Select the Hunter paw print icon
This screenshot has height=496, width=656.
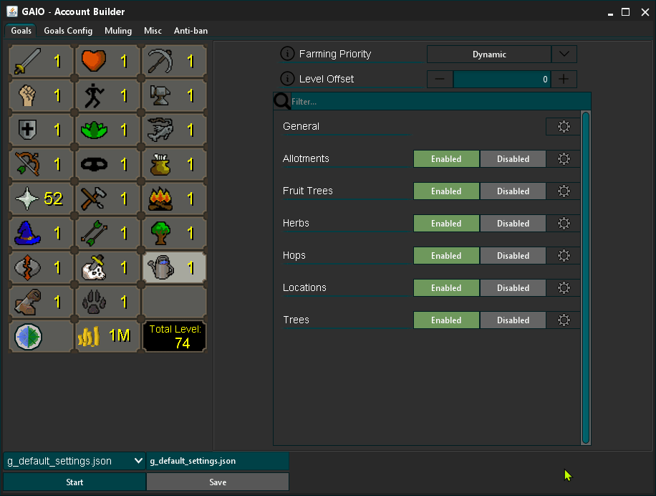pyautogui.click(x=94, y=302)
